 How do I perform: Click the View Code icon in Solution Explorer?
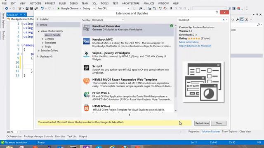pyautogui.click(x=233, y=20)
